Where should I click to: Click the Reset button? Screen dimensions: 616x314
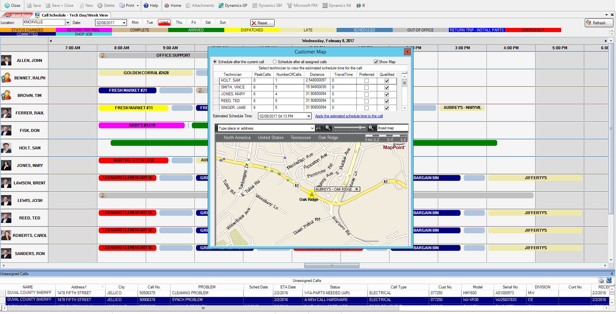click(x=262, y=23)
